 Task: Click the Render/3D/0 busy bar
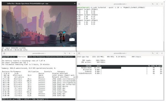111,68
